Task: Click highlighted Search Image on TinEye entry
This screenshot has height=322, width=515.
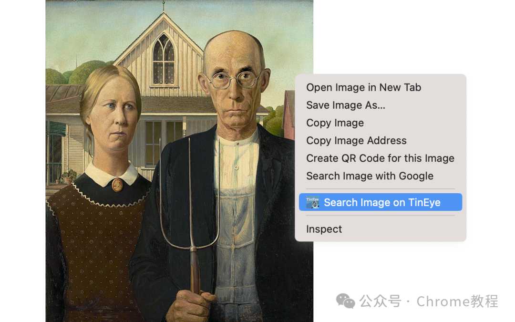Action: tap(381, 202)
